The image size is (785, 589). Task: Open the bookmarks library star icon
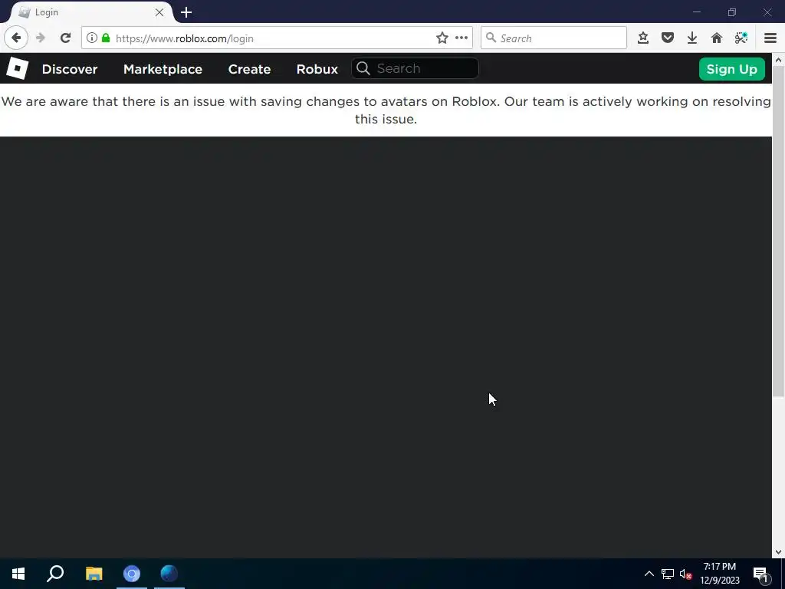coord(643,38)
